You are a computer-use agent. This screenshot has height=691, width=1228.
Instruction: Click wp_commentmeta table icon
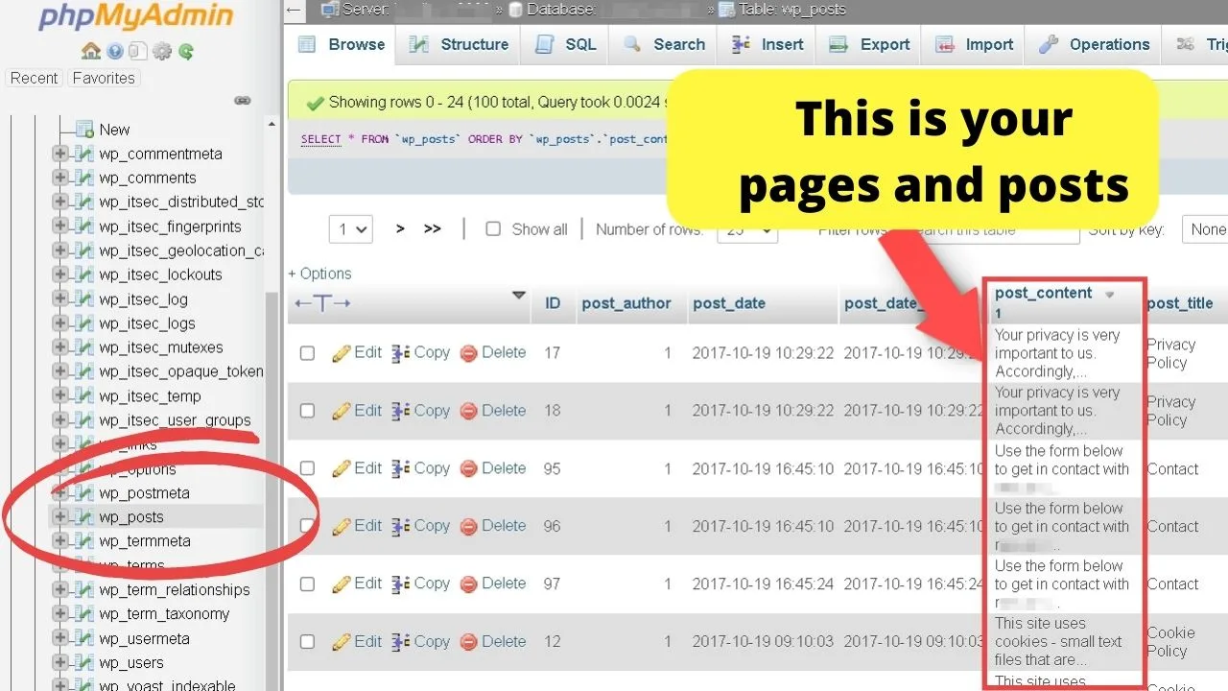click(x=84, y=154)
